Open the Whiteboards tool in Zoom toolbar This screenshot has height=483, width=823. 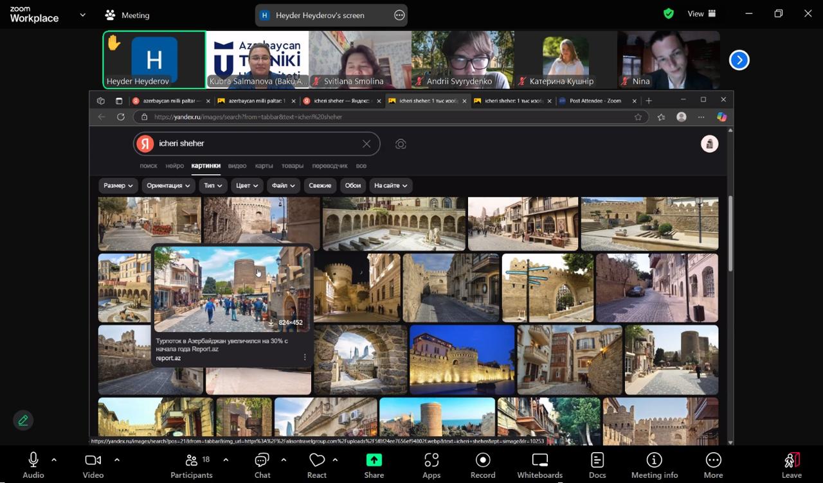tap(539, 465)
